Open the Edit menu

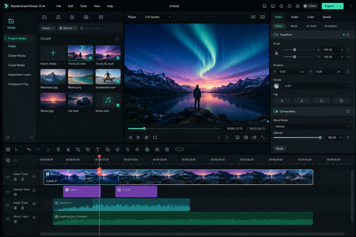click(71, 6)
